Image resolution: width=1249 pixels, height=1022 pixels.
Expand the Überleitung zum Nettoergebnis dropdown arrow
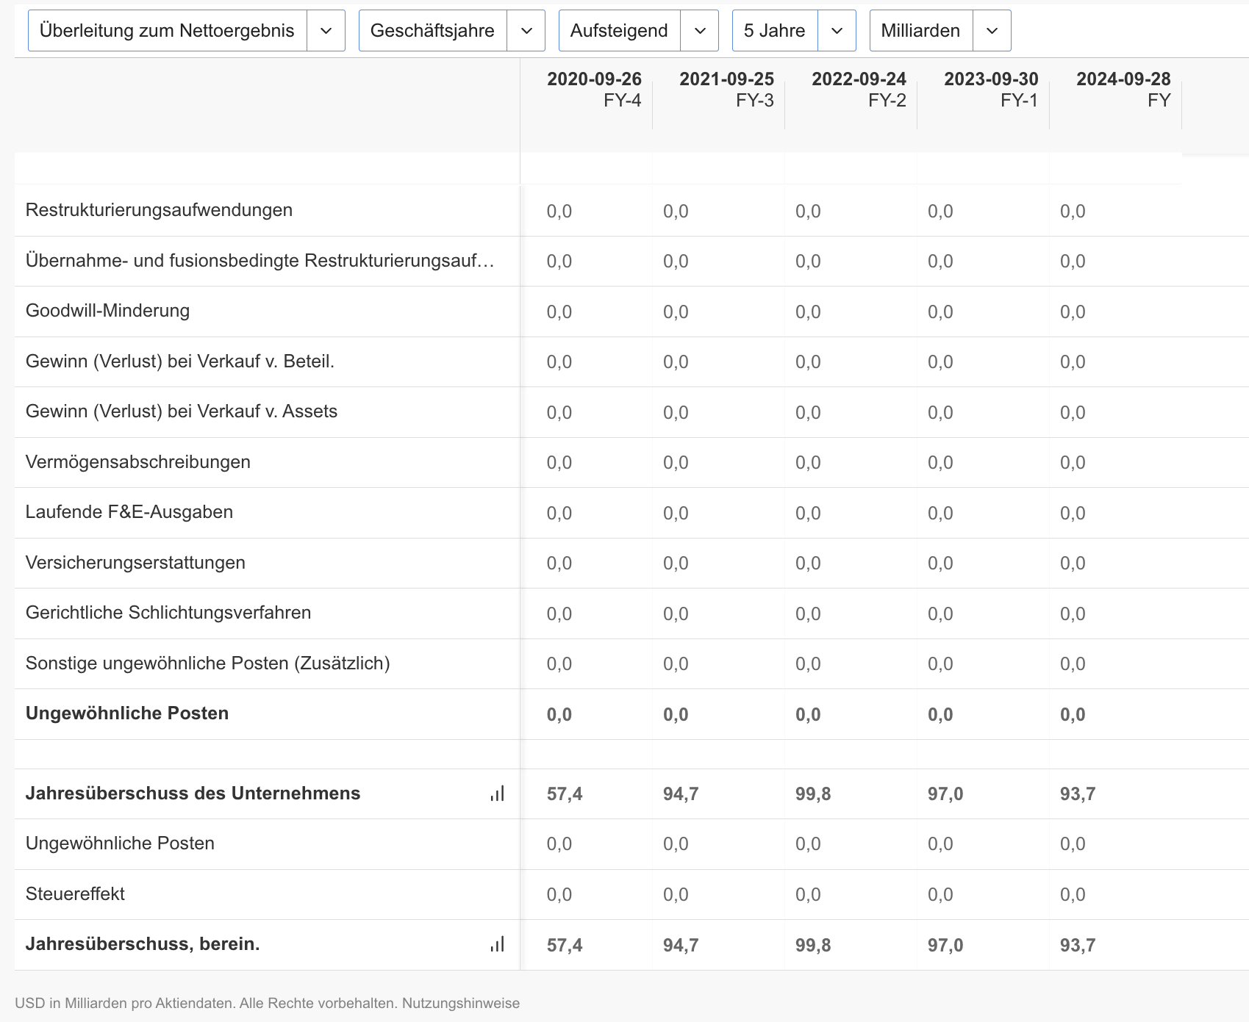pyautogui.click(x=326, y=31)
